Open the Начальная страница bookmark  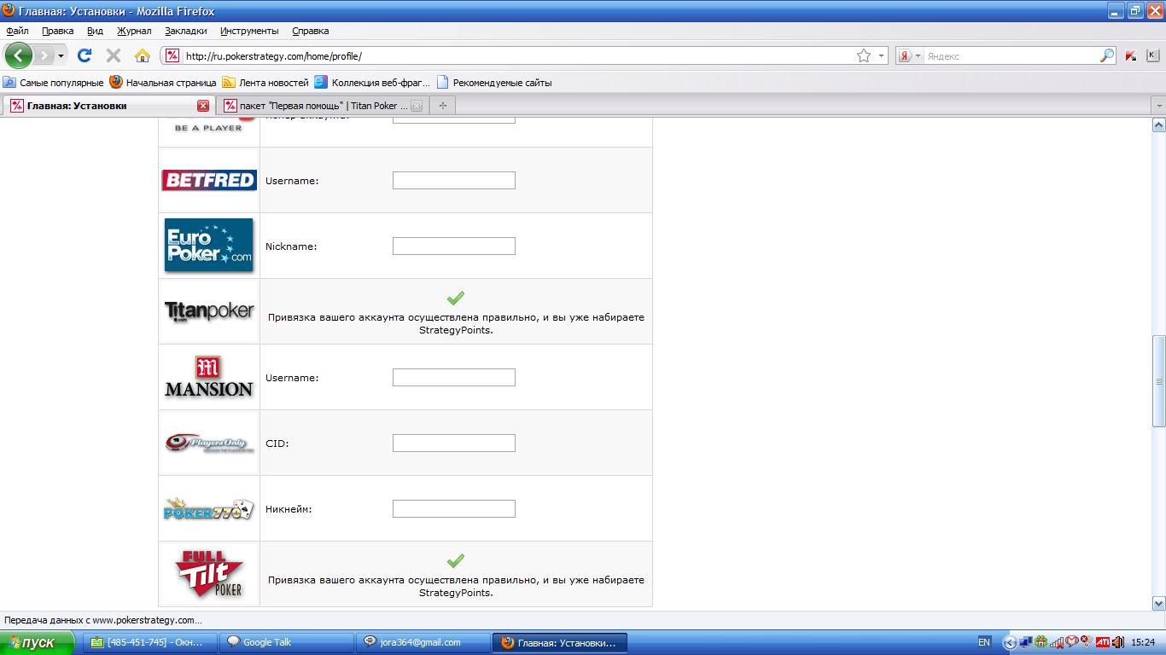click(163, 83)
